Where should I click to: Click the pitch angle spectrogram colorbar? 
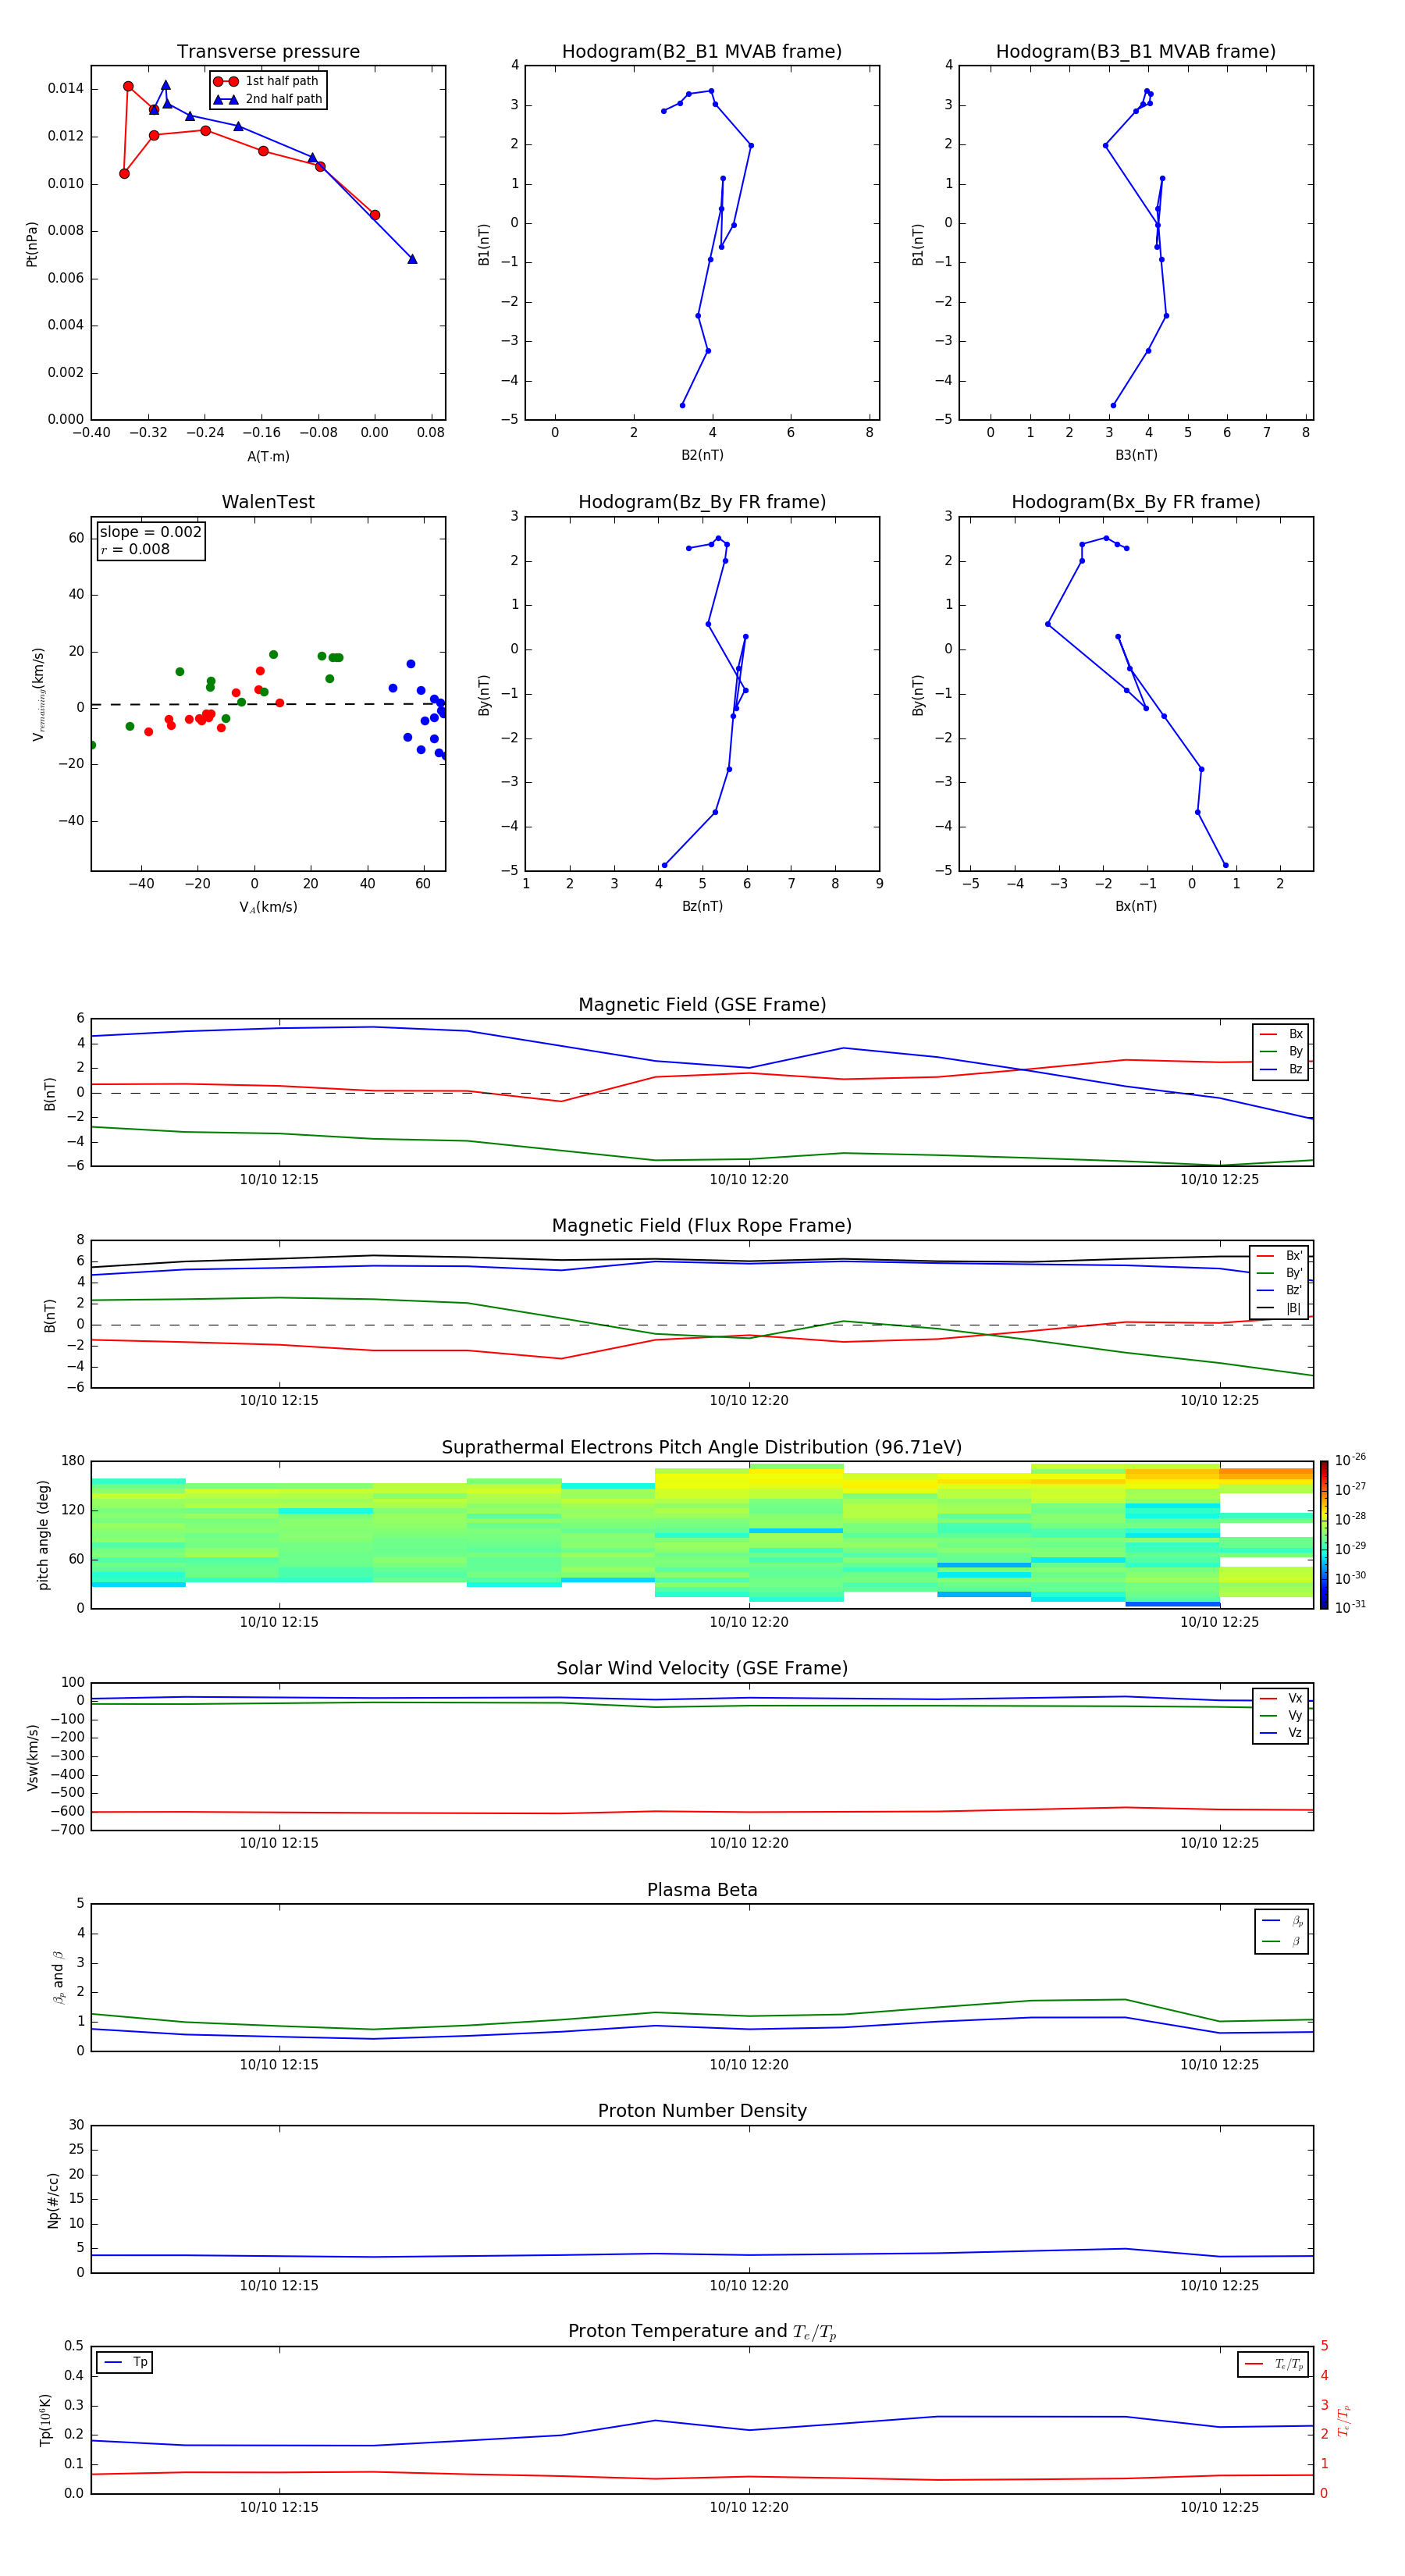[1324, 1535]
